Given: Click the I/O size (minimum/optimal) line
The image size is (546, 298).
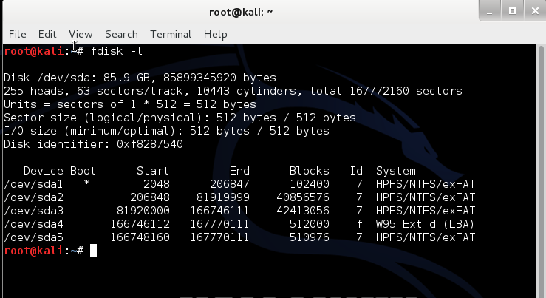Looking at the screenshot, I should tap(166, 131).
